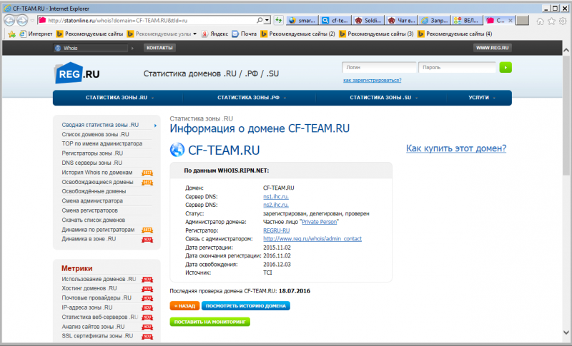Switch to the 'Запр...' browser tab
The height and width of the screenshot is (346, 572).
(x=435, y=21)
